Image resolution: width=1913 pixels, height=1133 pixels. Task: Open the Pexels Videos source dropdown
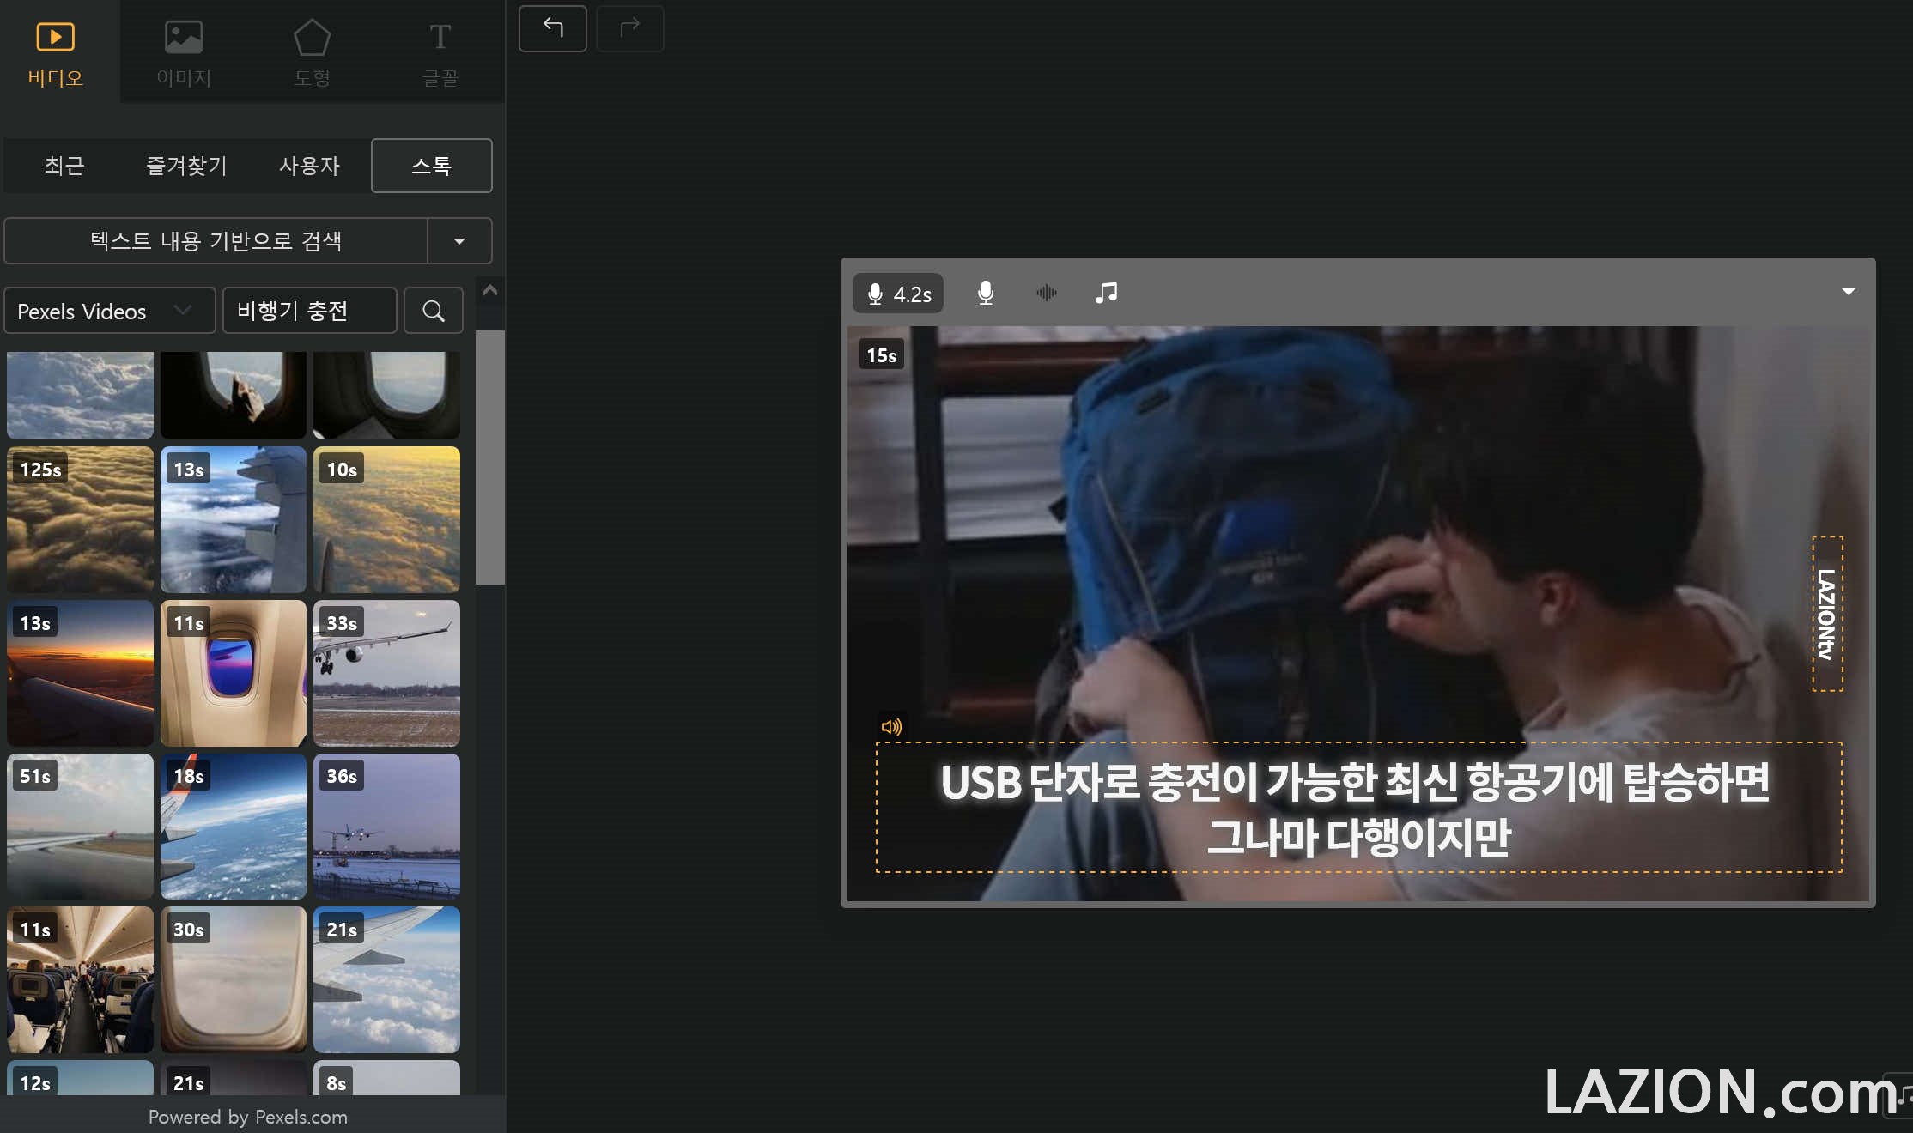109,311
